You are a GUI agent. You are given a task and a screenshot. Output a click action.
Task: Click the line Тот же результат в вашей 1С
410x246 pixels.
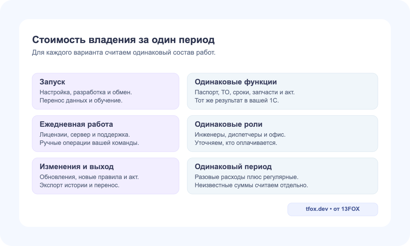[x=237, y=100]
